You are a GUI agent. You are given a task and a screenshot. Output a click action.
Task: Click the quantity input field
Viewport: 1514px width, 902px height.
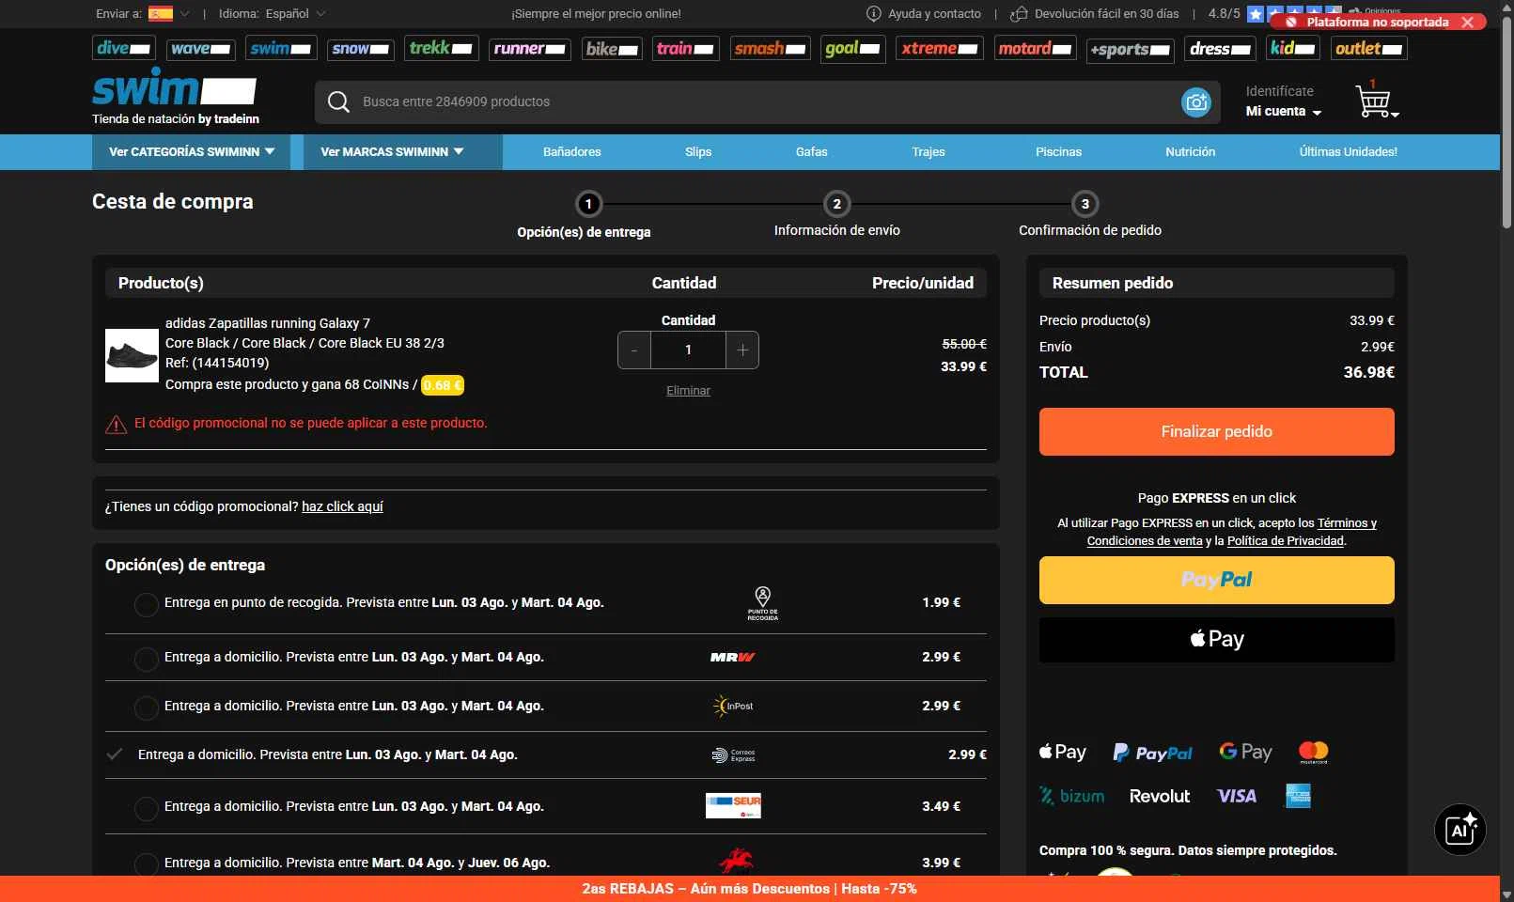tap(688, 350)
